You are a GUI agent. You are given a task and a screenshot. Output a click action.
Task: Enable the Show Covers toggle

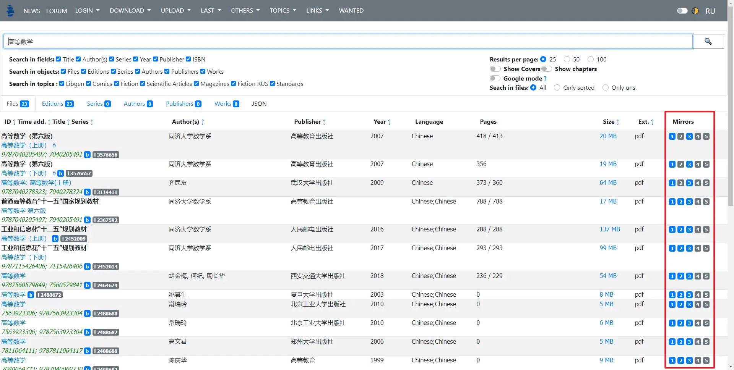(x=495, y=69)
